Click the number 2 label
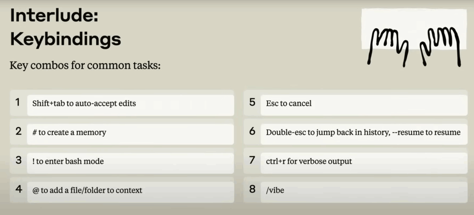474x215 pixels. [19, 131]
